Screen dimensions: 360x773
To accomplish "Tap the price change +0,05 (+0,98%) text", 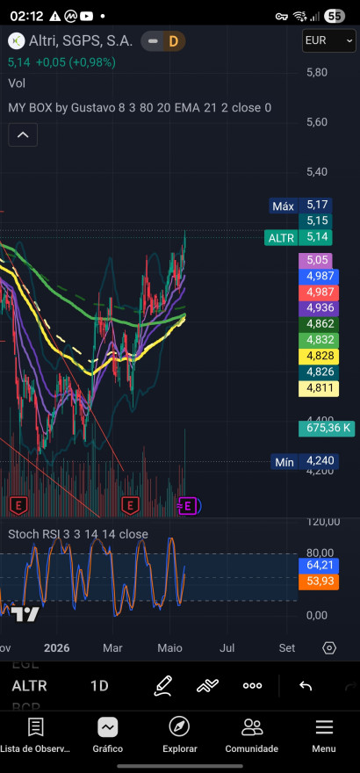I will 76,62.
